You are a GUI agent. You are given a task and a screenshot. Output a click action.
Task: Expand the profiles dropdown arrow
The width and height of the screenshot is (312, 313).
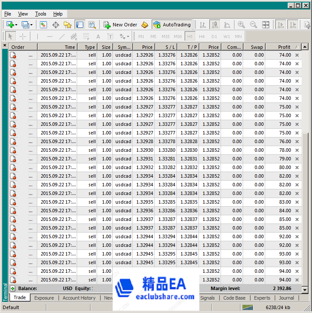tap(32, 25)
